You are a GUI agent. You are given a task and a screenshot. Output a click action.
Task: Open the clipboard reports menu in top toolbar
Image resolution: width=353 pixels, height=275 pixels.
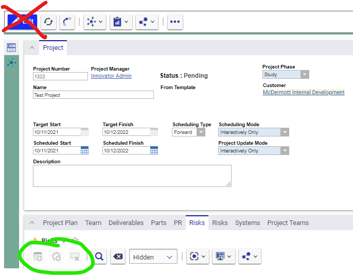tap(121, 22)
